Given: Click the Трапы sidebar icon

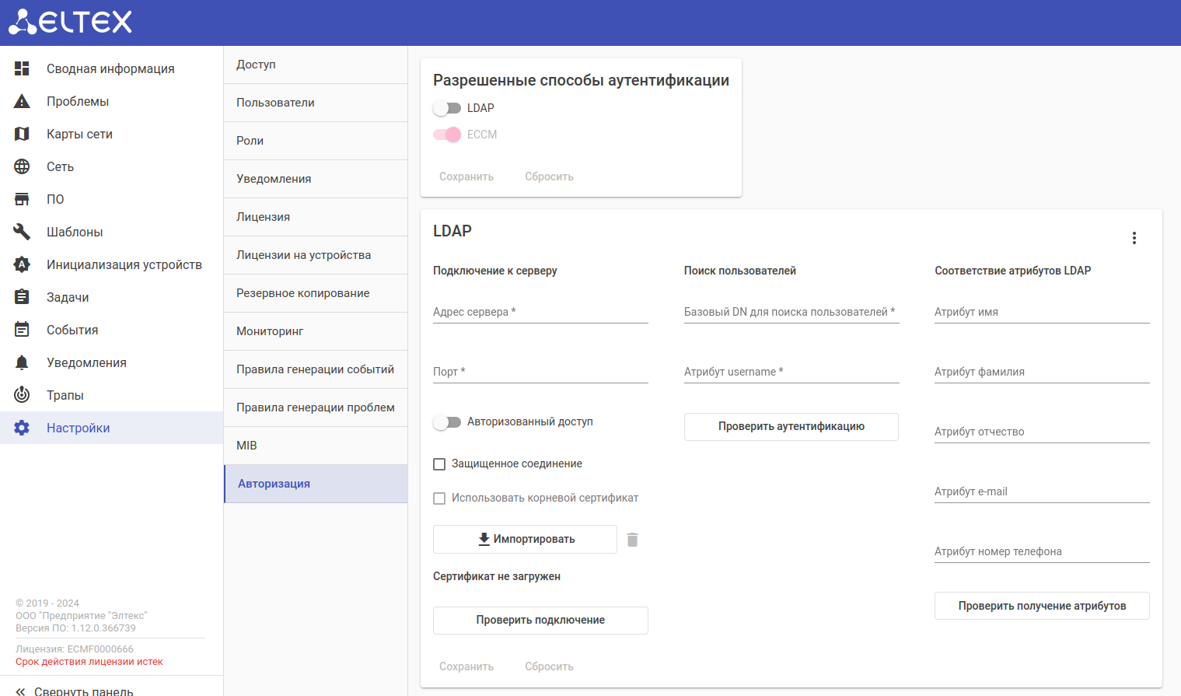Looking at the screenshot, I should click(22, 396).
